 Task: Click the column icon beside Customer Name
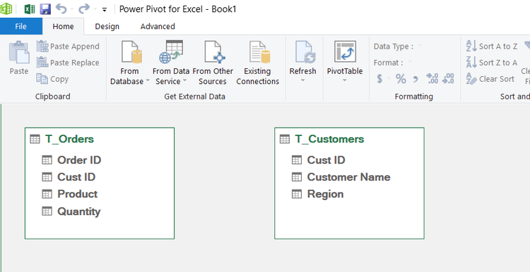(x=297, y=177)
